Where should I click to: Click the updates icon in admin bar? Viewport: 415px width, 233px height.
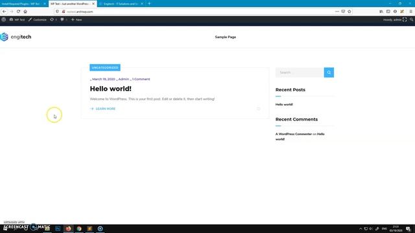click(x=52, y=19)
